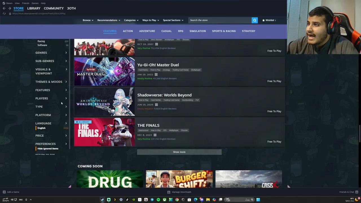Open Google Chrome from the taskbar
Screen dimensions: 361x203
pyautogui.click(x=177, y=200)
